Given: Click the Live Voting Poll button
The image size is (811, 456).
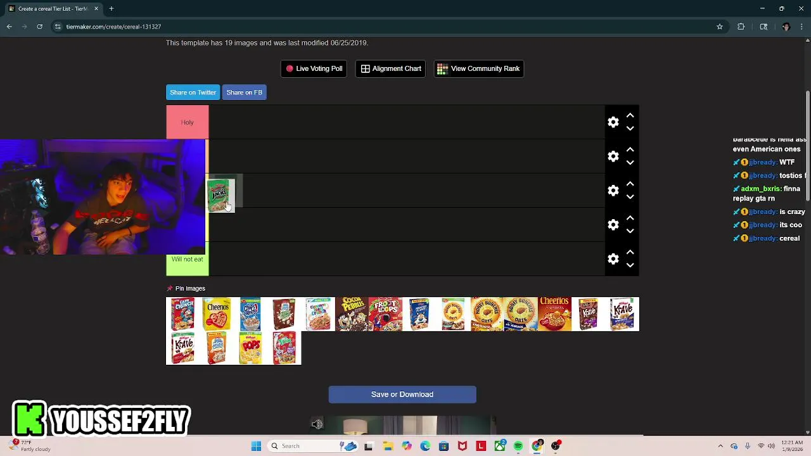Looking at the screenshot, I should tap(314, 68).
